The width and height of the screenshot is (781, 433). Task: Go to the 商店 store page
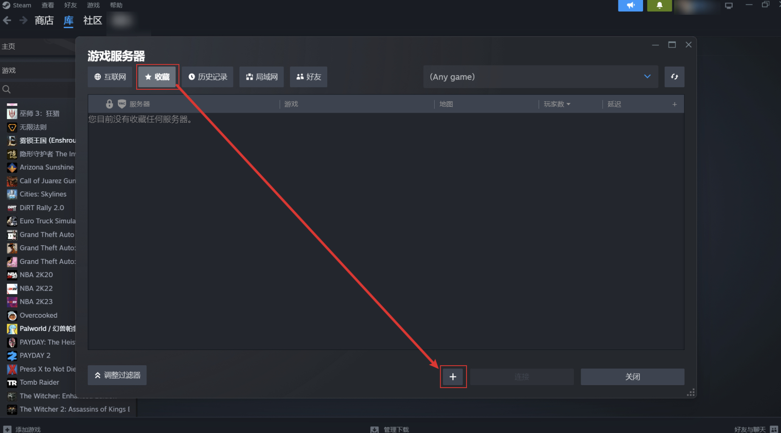point(44,20)
